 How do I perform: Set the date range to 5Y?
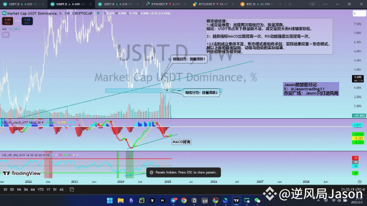55,189
